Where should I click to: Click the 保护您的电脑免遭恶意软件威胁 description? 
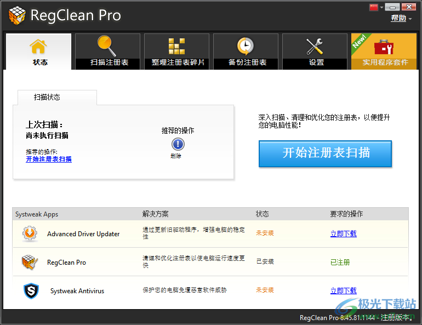tap(185, 290)
